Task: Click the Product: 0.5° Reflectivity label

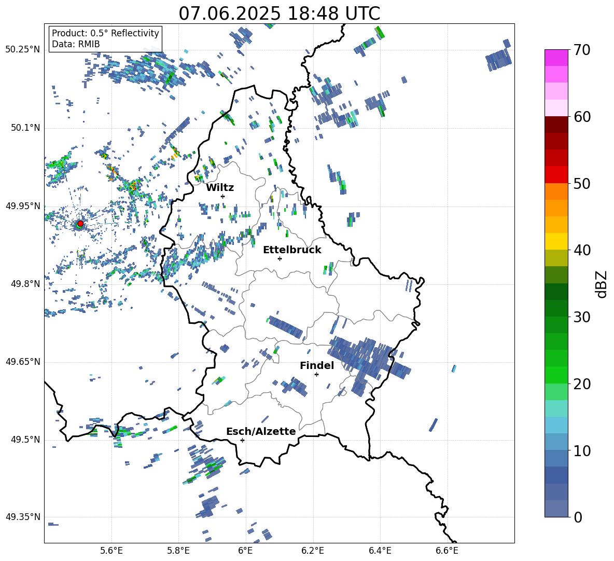Action: 105,33
